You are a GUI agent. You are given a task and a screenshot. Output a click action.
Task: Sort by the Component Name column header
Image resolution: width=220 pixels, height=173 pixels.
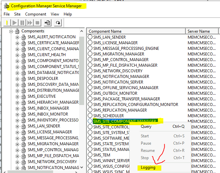pyautogui.click(x=136, y=31)
